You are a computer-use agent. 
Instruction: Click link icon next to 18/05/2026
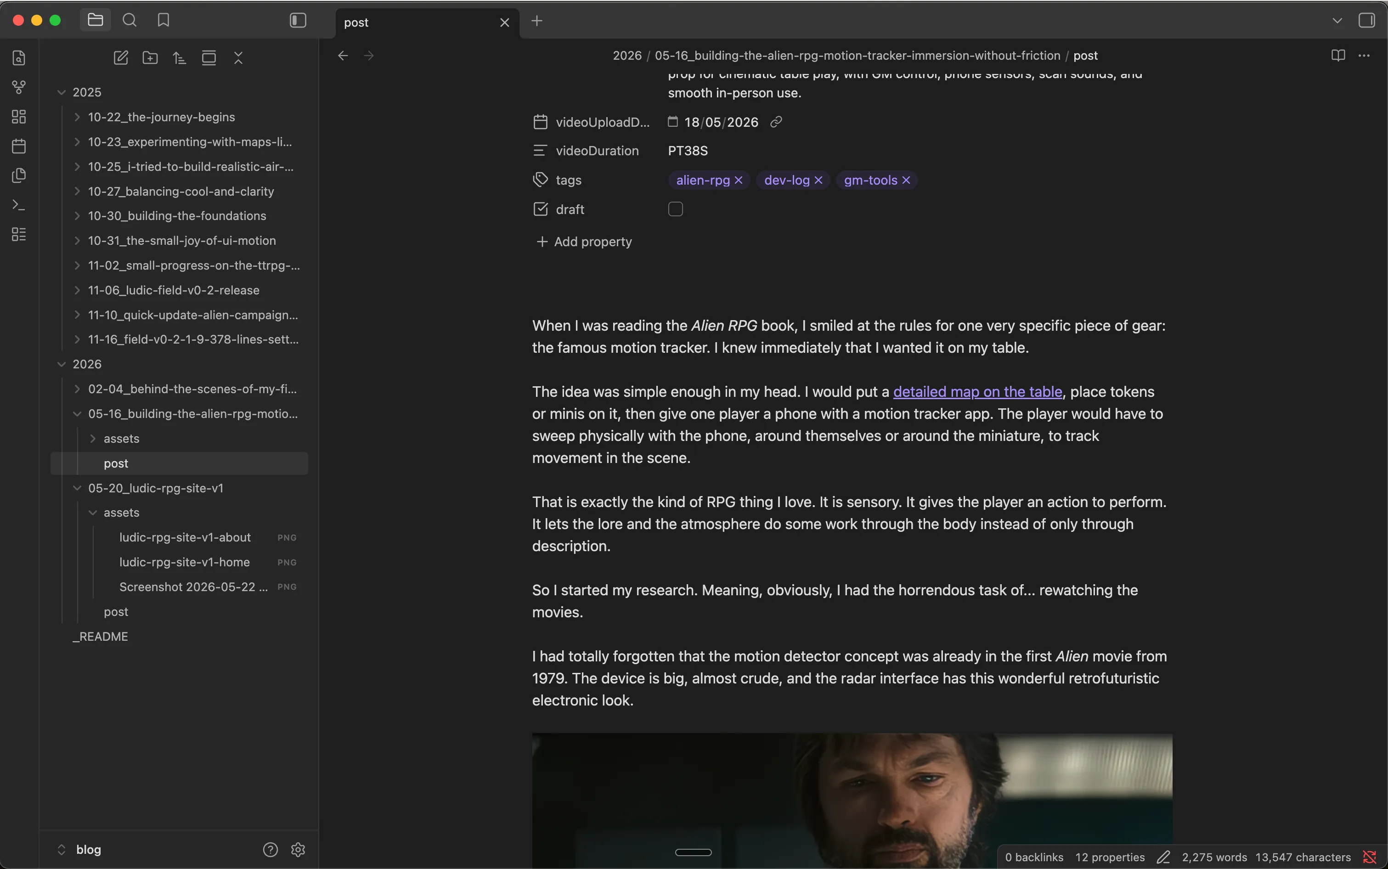click(x=776, y=122)
